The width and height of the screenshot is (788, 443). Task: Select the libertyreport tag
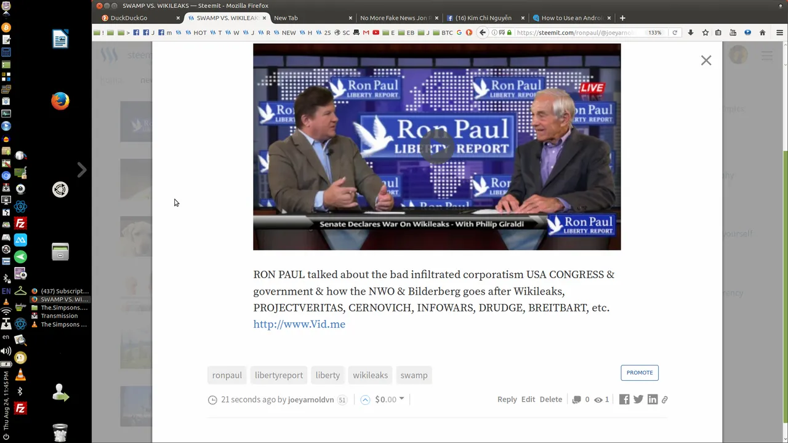click(279, 375)
